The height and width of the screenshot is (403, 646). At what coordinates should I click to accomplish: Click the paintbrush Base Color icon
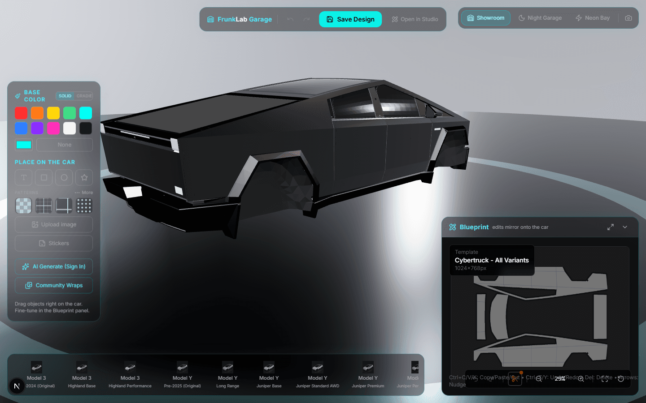pyautogui.click(x=17, y=96)
